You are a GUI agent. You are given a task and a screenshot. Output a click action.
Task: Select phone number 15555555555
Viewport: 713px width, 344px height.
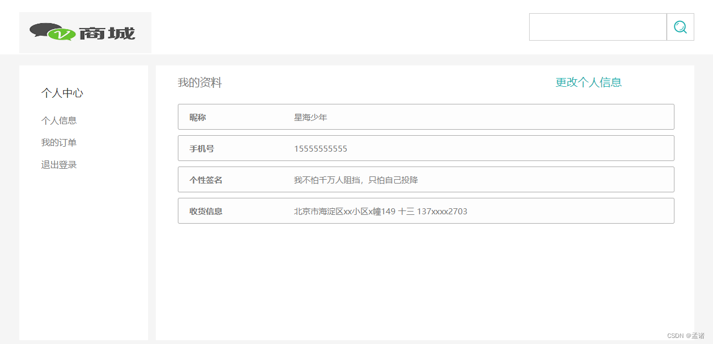(x=320, y=149)
